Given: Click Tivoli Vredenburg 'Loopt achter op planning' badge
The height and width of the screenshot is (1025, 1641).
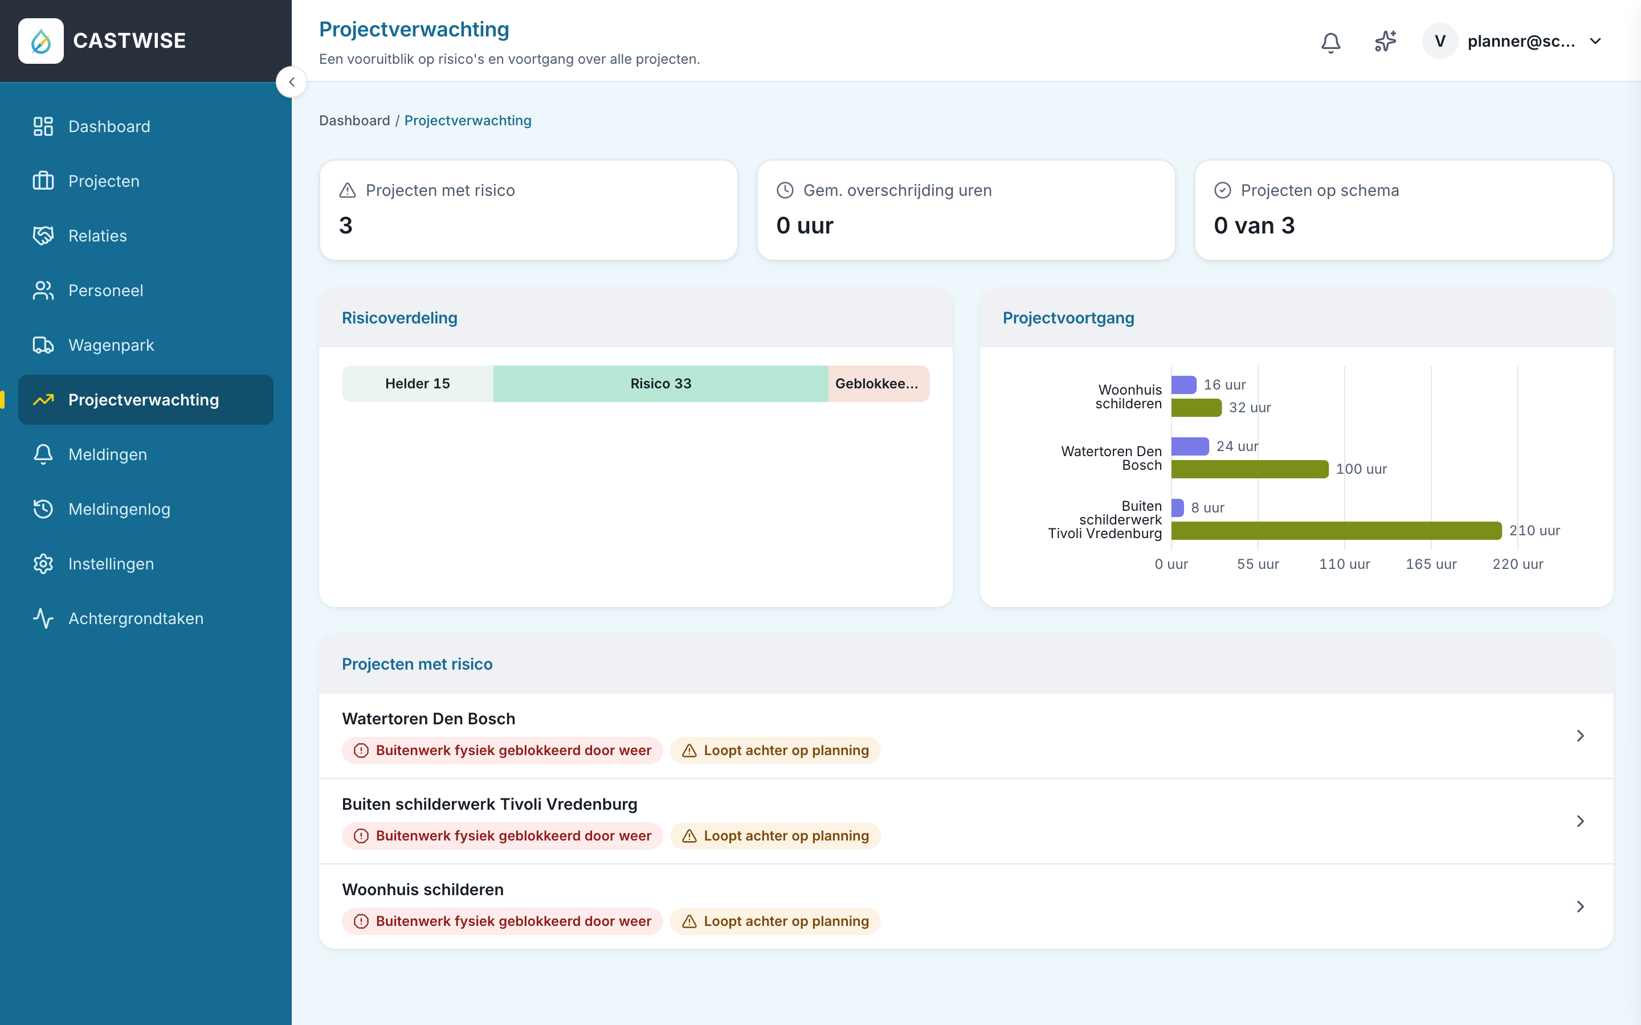Looking at the screenshot, I should (775, 836).
